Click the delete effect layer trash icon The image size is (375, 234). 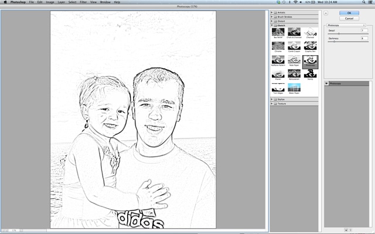click(x=350, y=230)
